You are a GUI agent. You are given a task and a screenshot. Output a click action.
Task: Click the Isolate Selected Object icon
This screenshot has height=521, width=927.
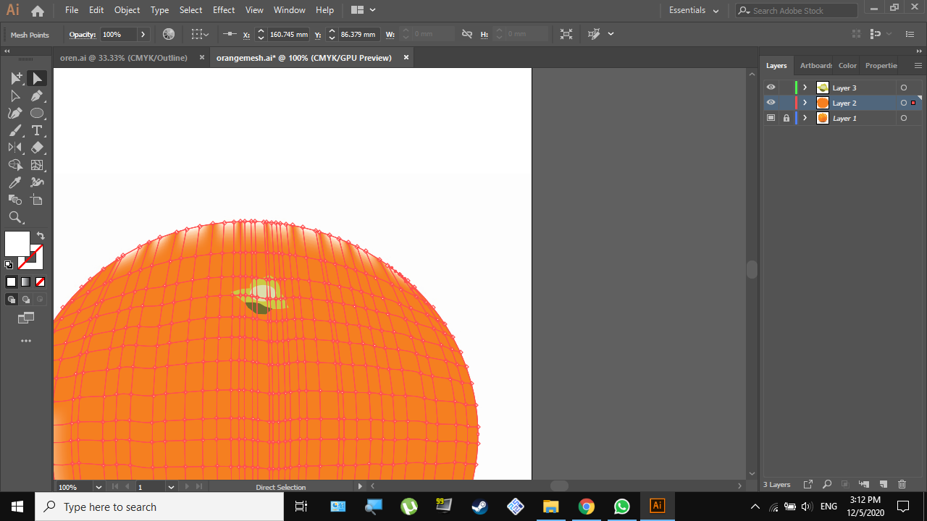pyautogui.click(x=566, y=34)
